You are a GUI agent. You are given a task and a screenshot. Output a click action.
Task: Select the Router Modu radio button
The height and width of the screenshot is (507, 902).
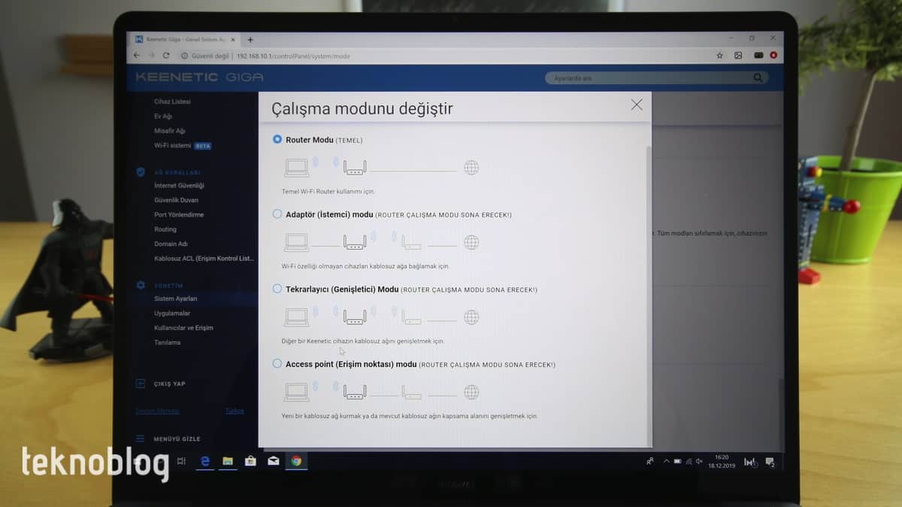tap(277, 139)
